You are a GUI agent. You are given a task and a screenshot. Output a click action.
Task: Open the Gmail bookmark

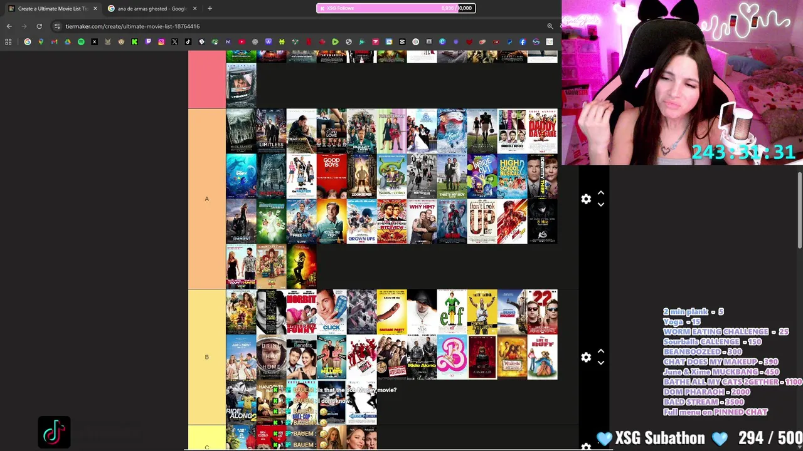point(54,42)
